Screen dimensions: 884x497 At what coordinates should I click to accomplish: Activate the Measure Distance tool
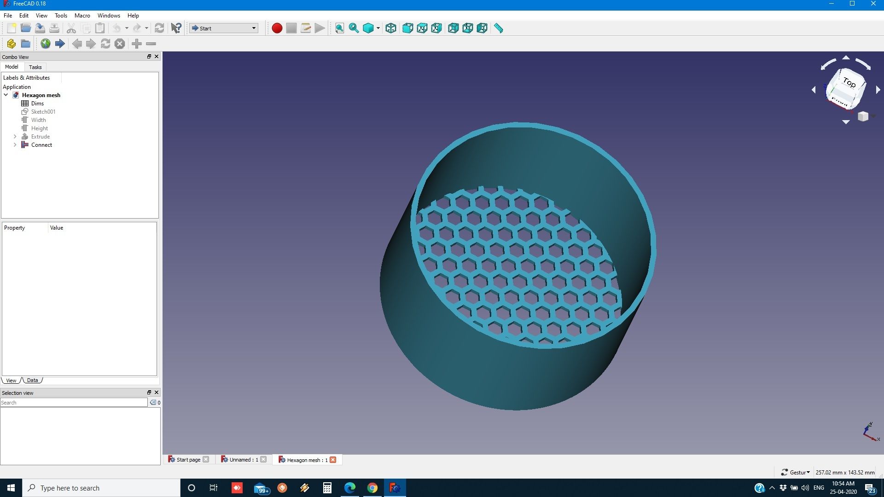click(x=498, y=28)
